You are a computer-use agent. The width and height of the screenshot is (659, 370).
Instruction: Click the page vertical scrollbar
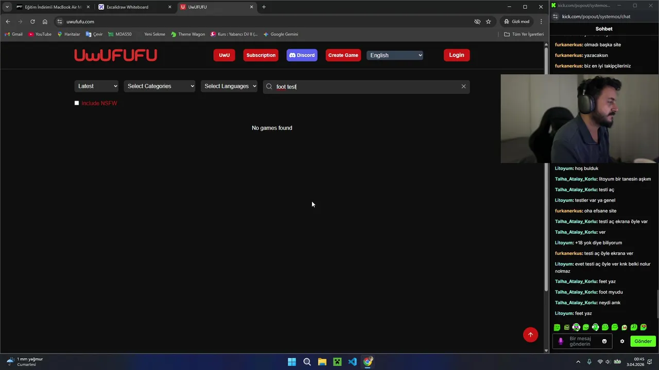point(546,170)
